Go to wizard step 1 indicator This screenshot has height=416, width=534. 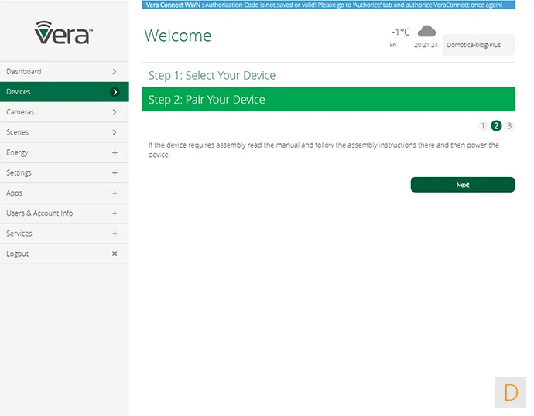click(x=483, y=126)
